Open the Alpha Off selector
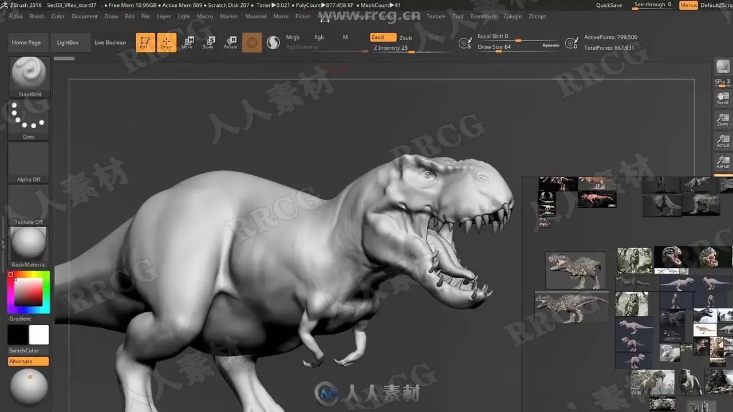 coord(29,163)
